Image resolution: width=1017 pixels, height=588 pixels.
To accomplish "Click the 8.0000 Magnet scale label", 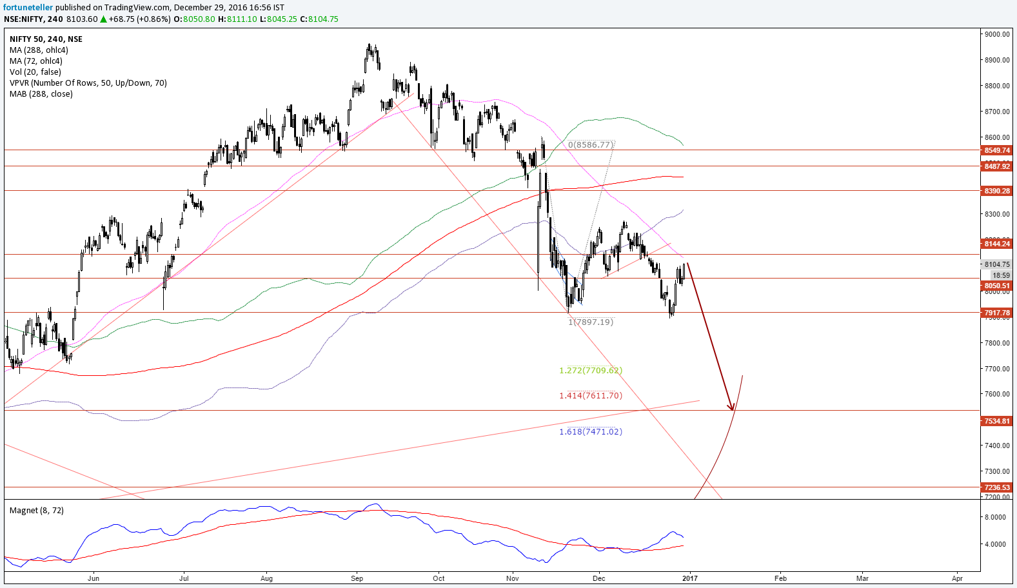I will pyautogui.click(x=995, y=517).
